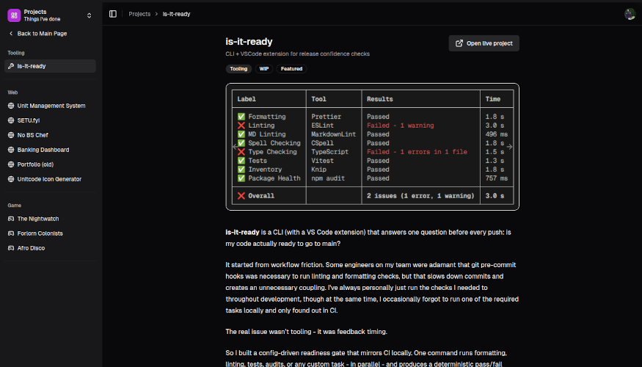Expand the Projects switcher chevron
This screenshot has height=367, width=642.
(90, 15)
